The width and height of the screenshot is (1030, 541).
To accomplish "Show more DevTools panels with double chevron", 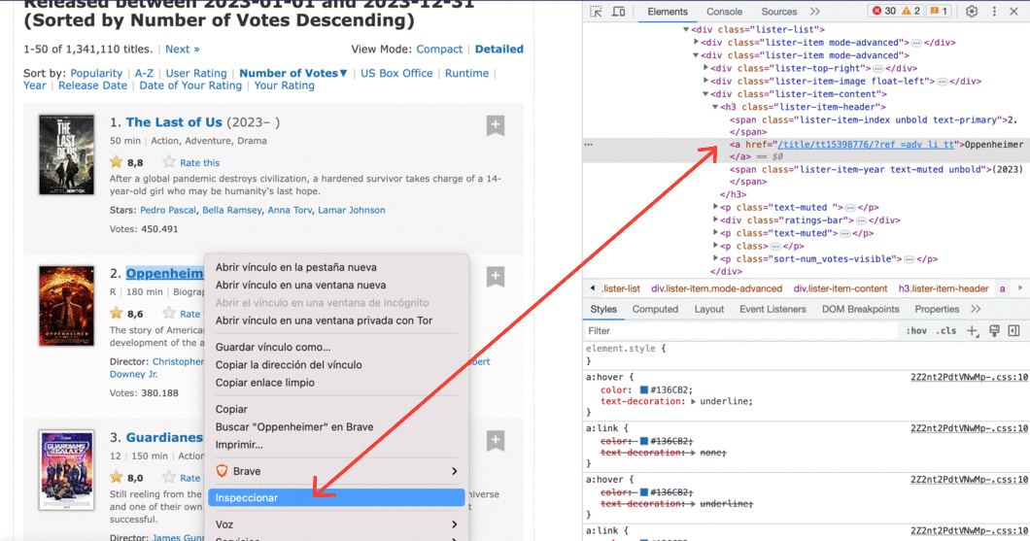I will 814,11.
